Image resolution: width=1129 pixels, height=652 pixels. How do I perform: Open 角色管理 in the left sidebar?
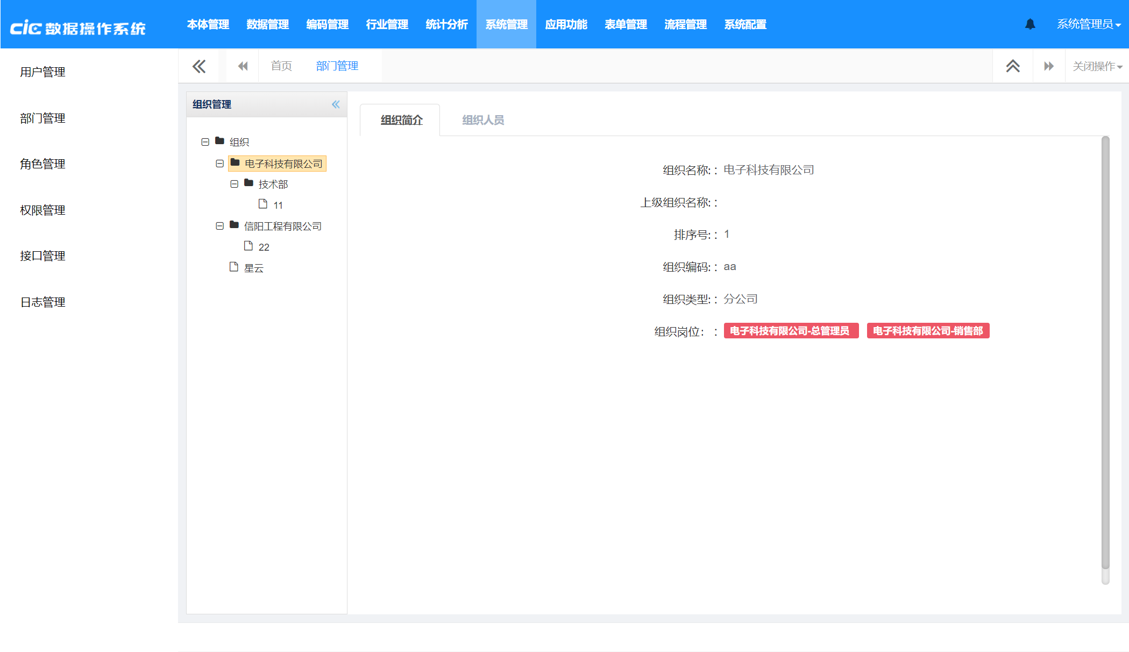tap(42, 164)
